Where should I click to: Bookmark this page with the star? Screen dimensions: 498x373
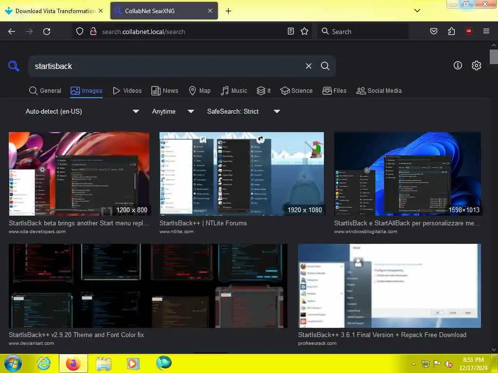click(x=304, y=31)
